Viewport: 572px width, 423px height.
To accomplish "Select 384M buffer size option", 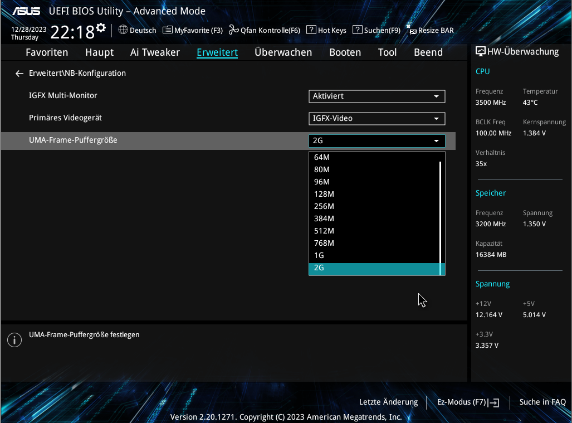I will [x=374, y=218].
